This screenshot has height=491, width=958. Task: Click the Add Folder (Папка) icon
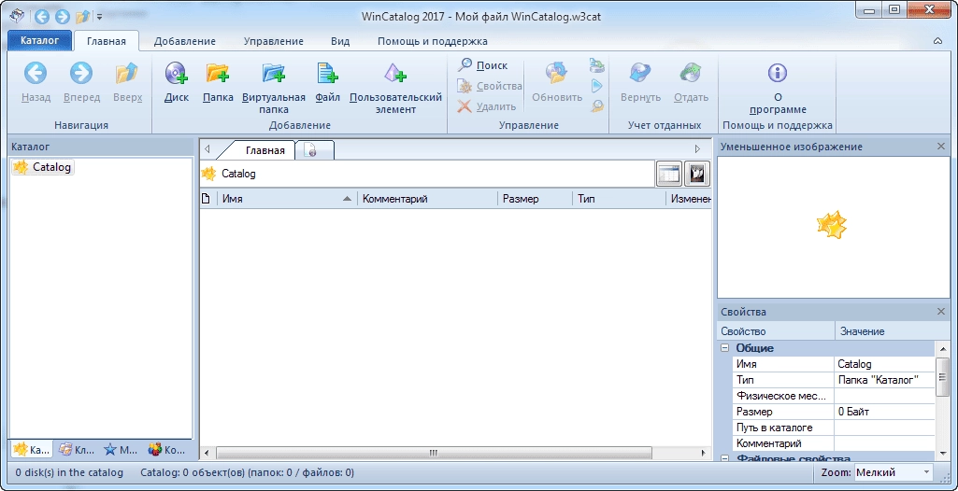[x=218, y=74]
